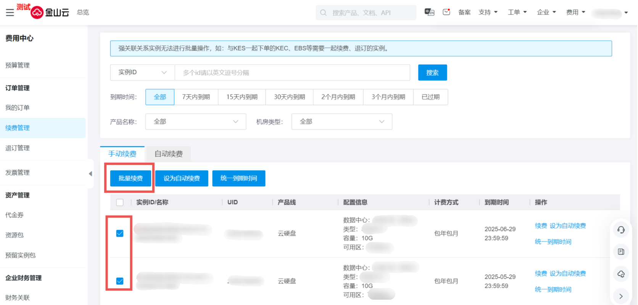The width and height of the screenshot is (638, 305).
Task: Switch language with the 中/EN icon
Action: 429,12
